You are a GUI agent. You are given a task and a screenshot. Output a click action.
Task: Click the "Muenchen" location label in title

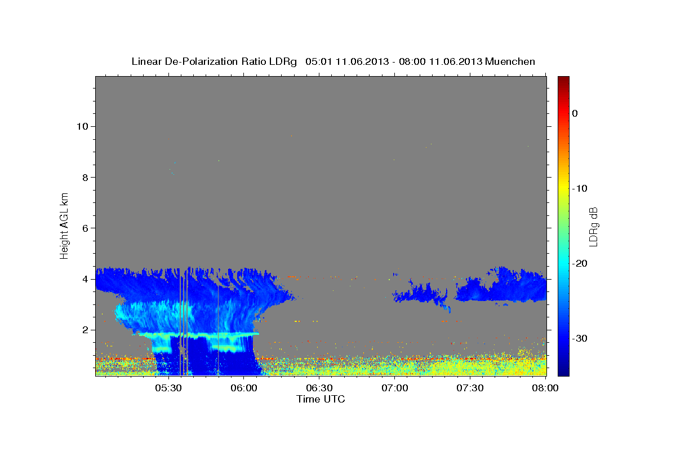pyautogui.click(x=511, y=61)
